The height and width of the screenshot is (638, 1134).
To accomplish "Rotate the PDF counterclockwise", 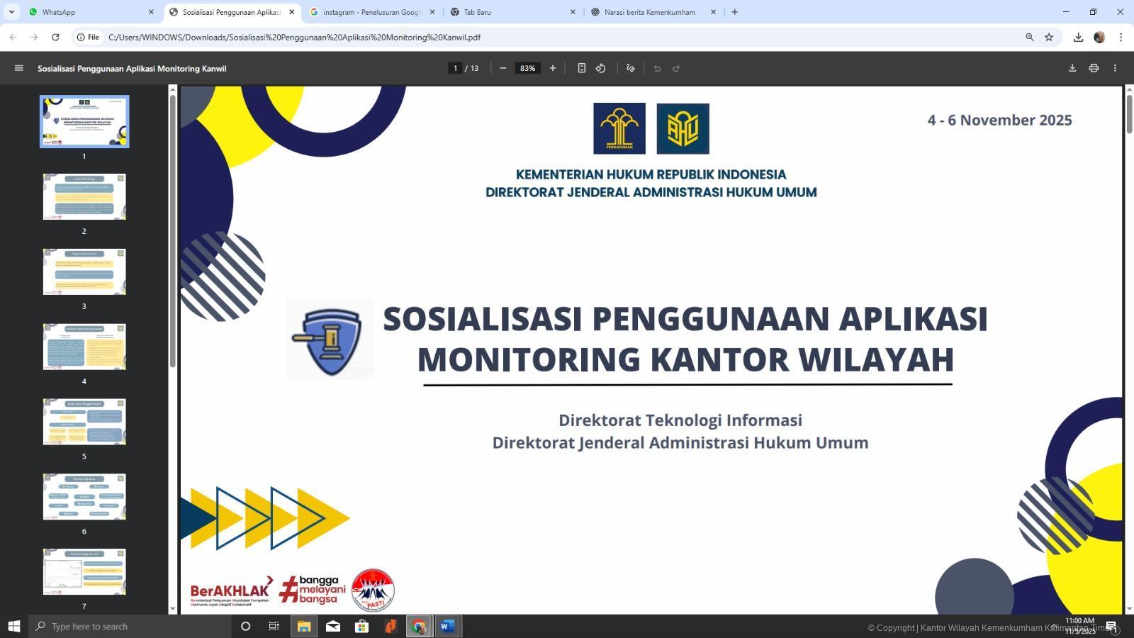I will (x=601, y=68).
